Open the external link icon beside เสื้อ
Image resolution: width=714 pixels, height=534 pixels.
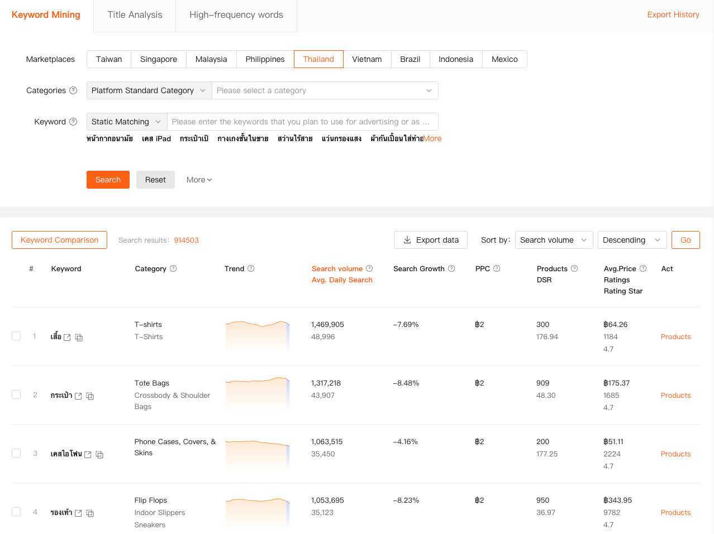tap(68, 336)
